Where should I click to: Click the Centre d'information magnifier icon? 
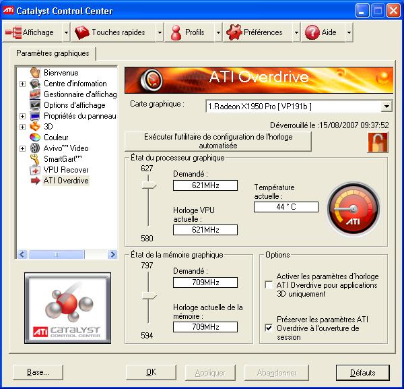(x=35, y=84)
